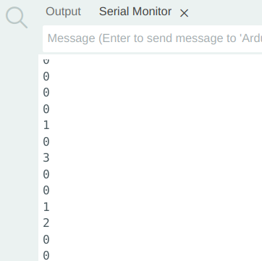Select the 0 directly above the second 1

point(46,191)
